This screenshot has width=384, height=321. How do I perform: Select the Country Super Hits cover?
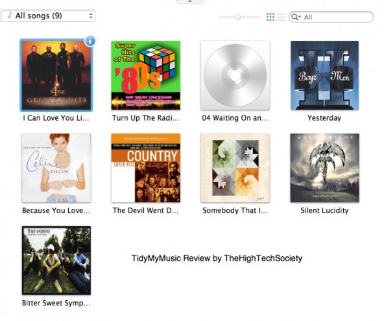click(146, 168)
